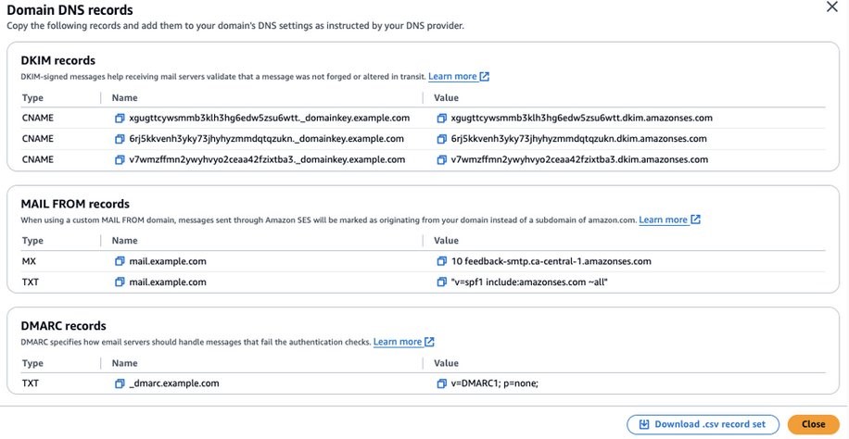
Task: Copy v7wmzffmn2 dkim.amazonses.com value
Action: 442,159
